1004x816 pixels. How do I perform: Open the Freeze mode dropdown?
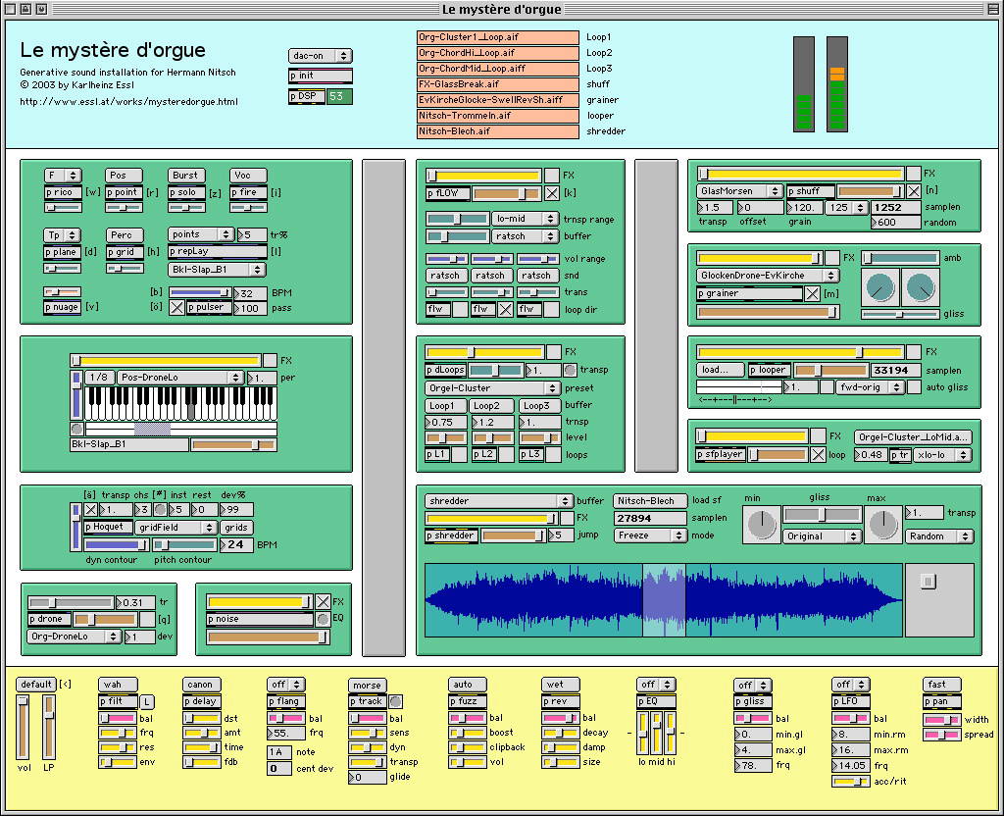coord(650,535)
